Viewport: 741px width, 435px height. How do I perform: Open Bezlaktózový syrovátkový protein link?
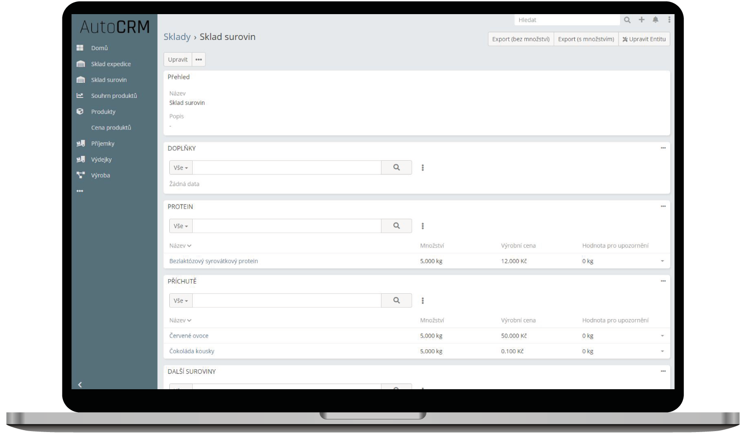pos(214,262)
